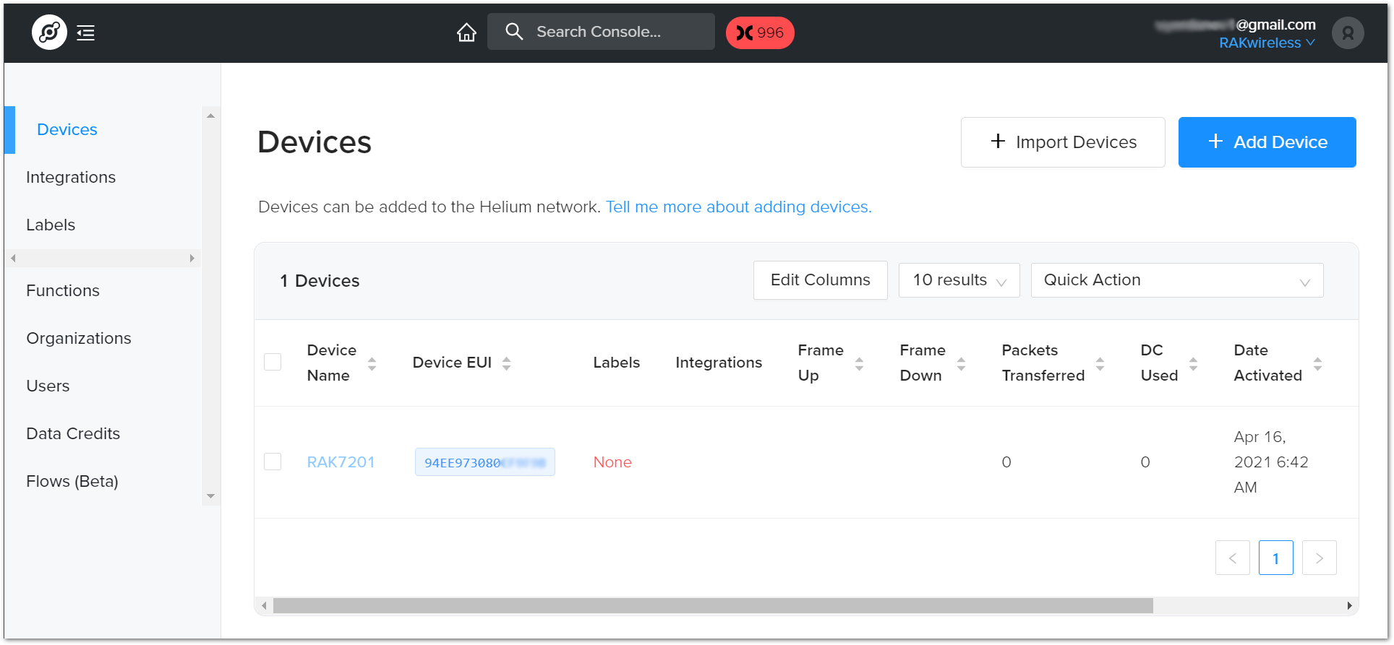Expand the Quick Action dropdown

(x=1176, y=280)
